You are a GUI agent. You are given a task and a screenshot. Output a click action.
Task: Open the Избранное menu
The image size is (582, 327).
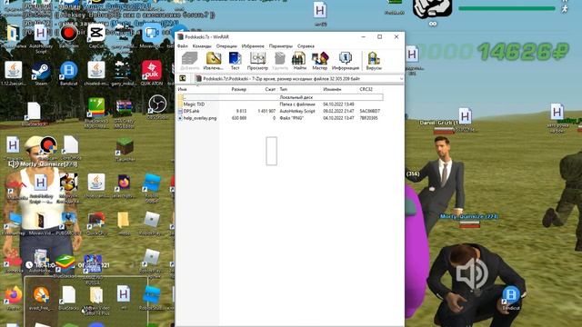click(x=253, y=46)
